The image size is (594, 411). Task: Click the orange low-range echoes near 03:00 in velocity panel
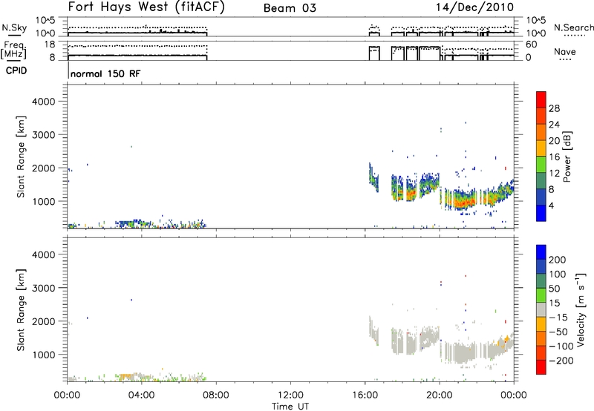click(125, 377)
